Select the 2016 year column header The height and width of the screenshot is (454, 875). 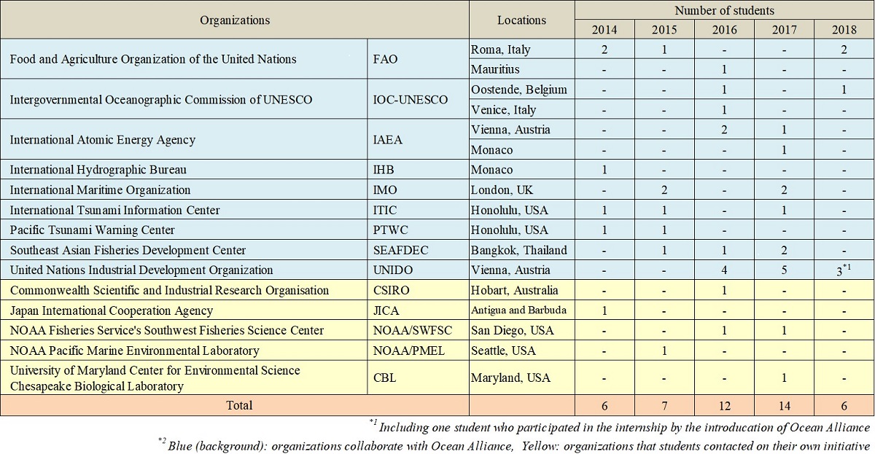coord(724,30)
